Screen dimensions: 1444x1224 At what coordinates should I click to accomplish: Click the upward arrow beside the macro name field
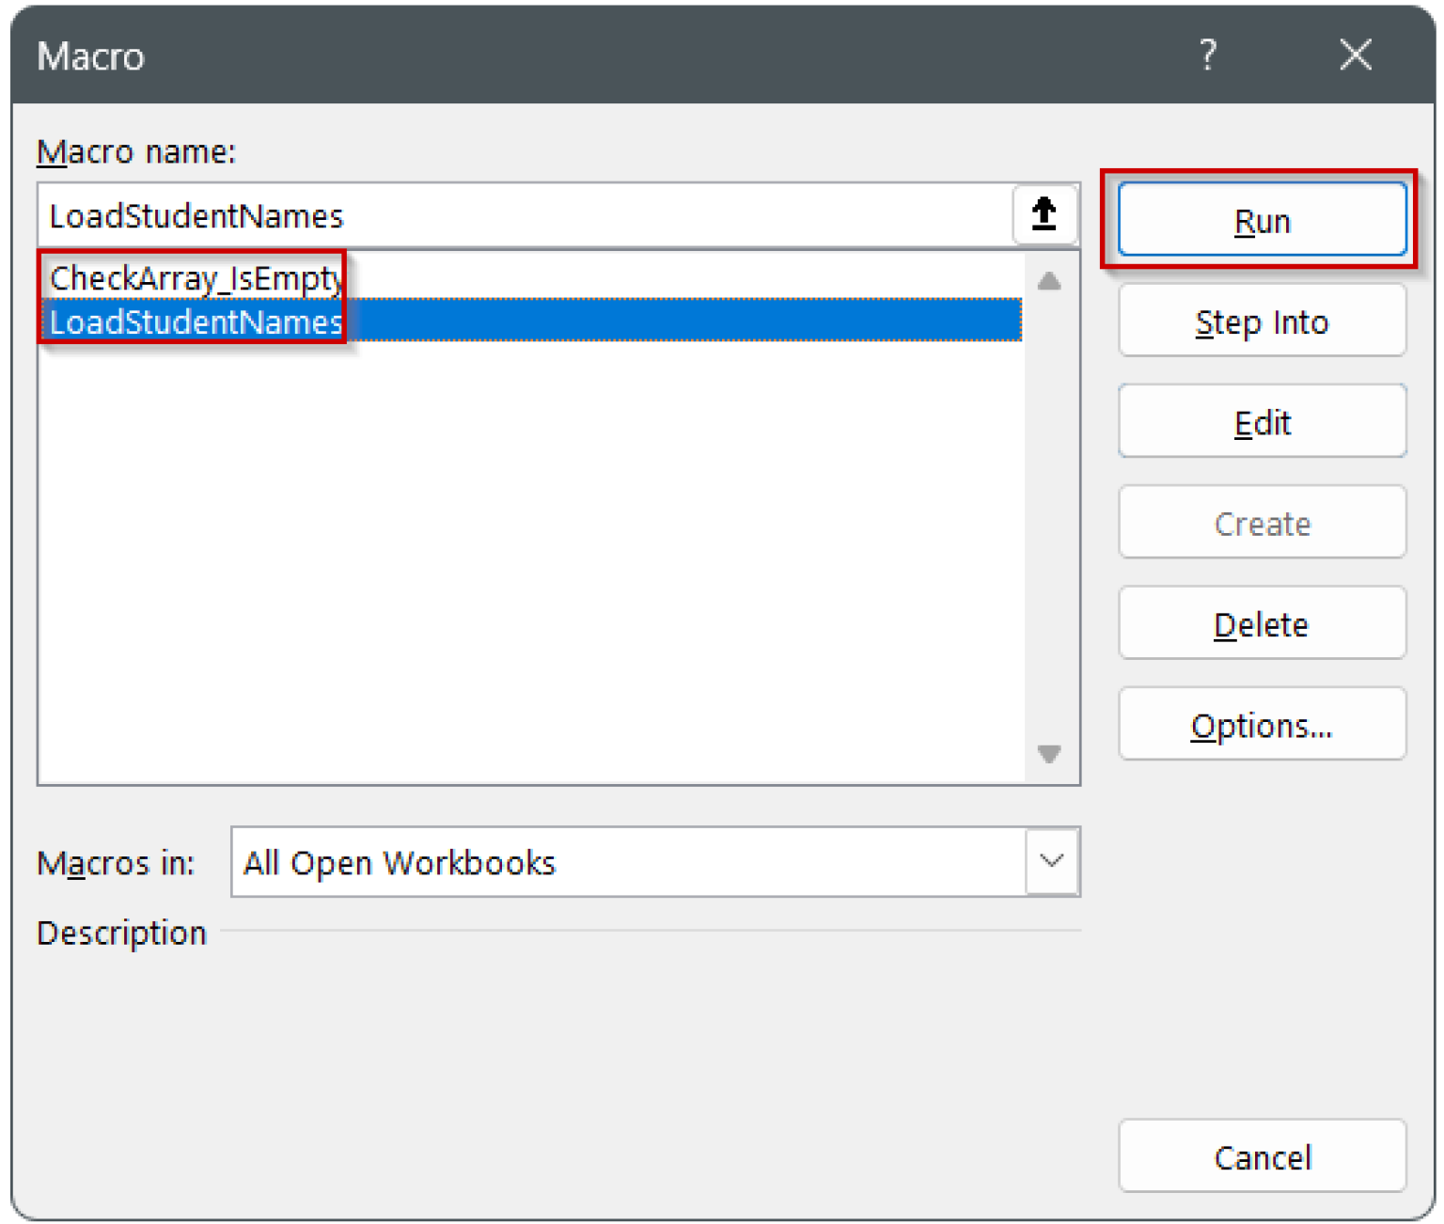1044,214
